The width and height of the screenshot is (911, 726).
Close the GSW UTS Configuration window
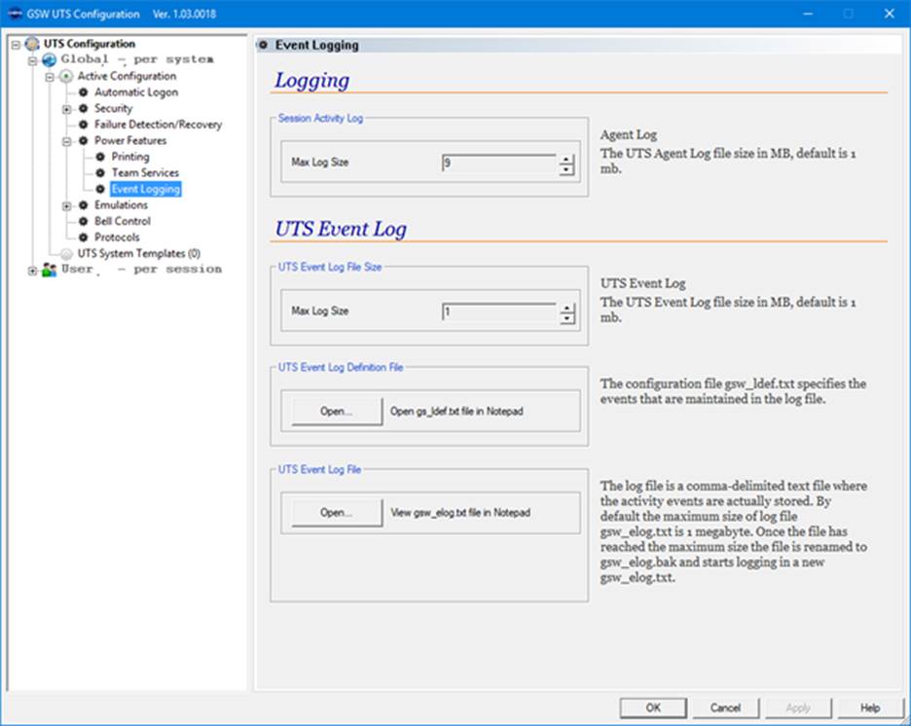tap(890, 14)
